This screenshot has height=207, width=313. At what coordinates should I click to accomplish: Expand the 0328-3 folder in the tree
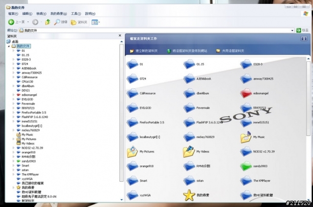click(x=13, y=60)
